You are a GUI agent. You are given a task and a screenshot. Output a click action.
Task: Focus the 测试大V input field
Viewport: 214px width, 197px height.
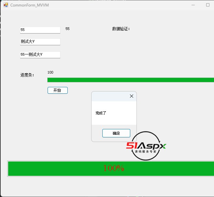pyautogui.click(x=40, y=42)
